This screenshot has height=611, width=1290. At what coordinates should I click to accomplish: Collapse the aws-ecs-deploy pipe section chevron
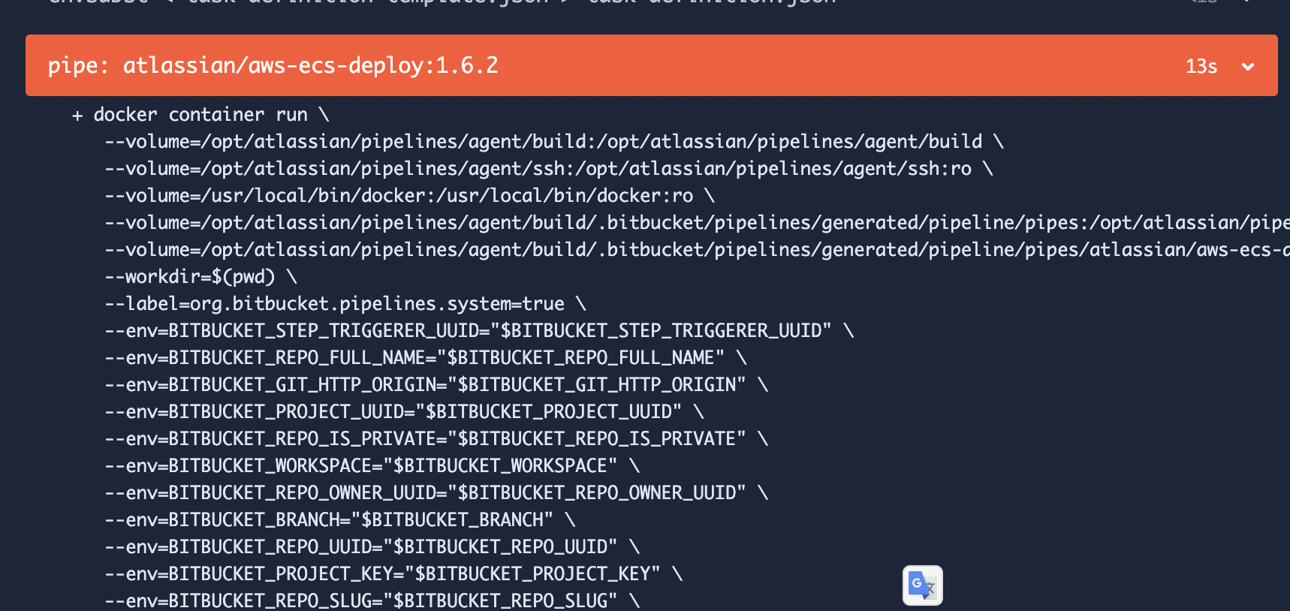(1248, 66)
